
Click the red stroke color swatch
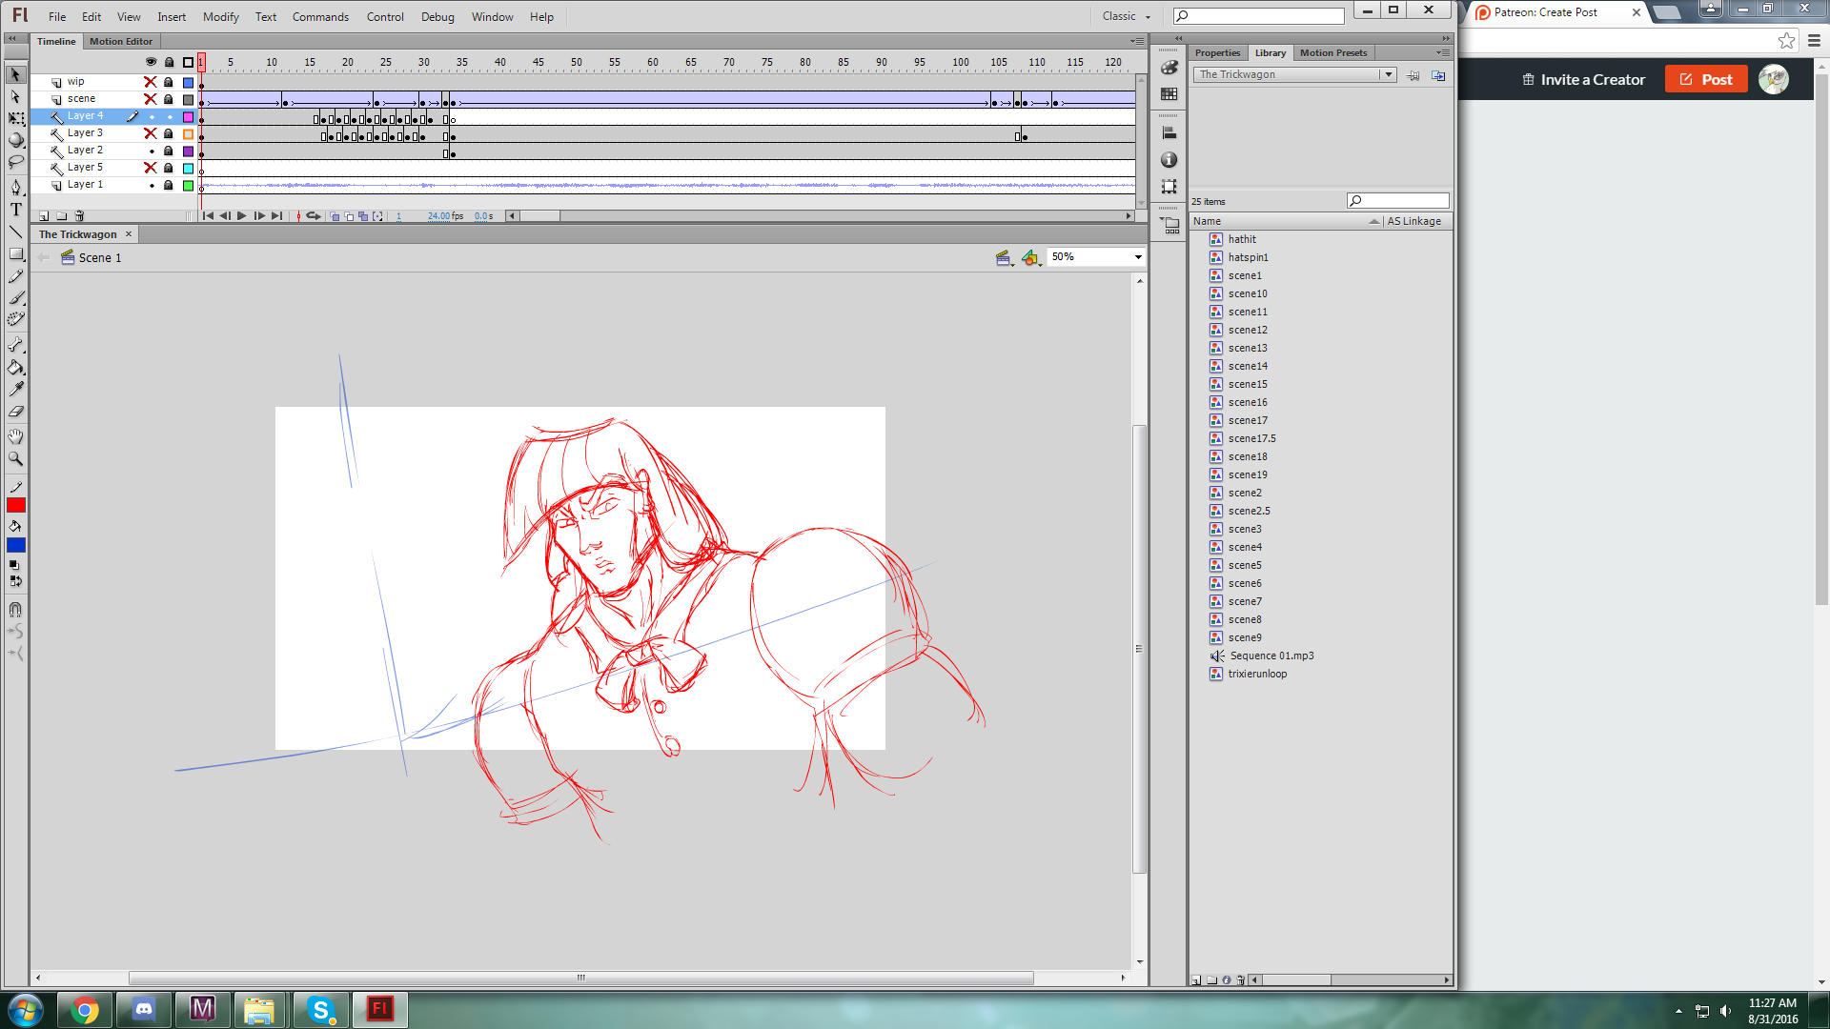point(15,506)
